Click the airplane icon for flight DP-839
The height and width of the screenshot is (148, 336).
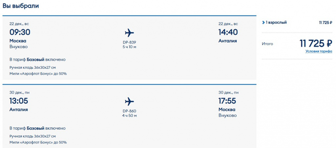pos(130,33)
